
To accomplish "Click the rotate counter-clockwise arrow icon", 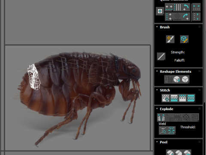I will coord(186,7).
